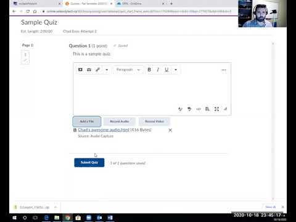Open Task View on the taskbar
The height and width of the screenshot is (222, 296).
(x=35, y=218)
